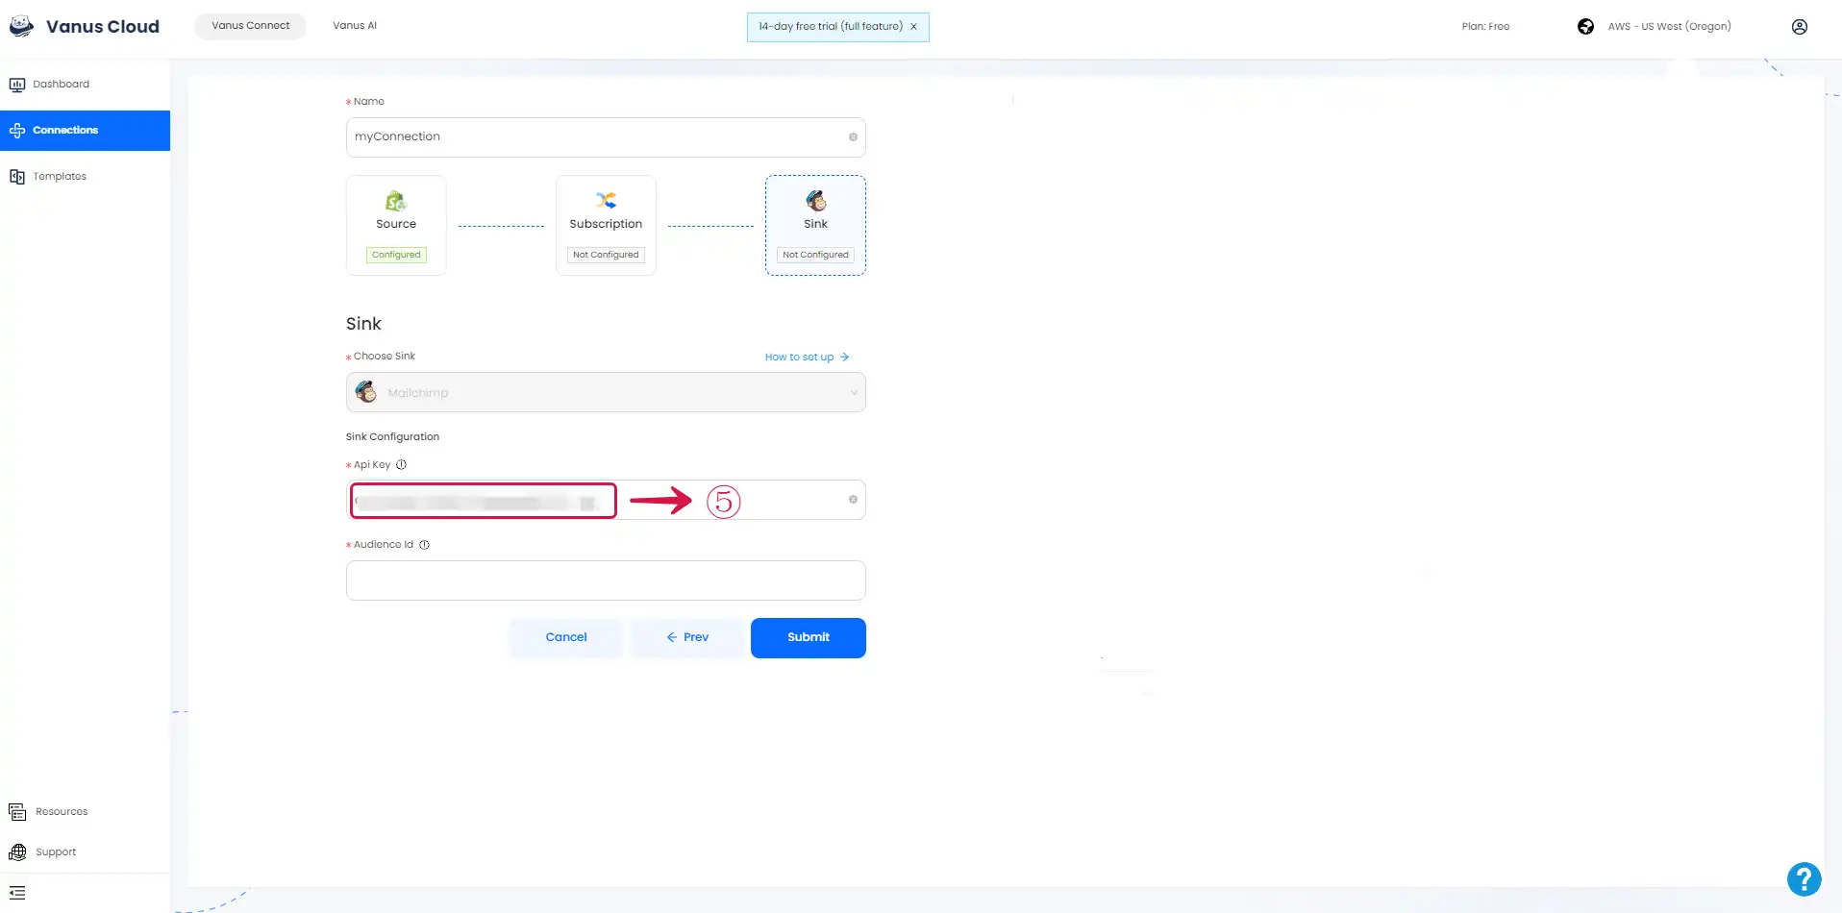The height and width of the screenshot is (913, 1842).
Task: Click the Choose Sink dropdown chevron
Action: (x=854, y=393)
